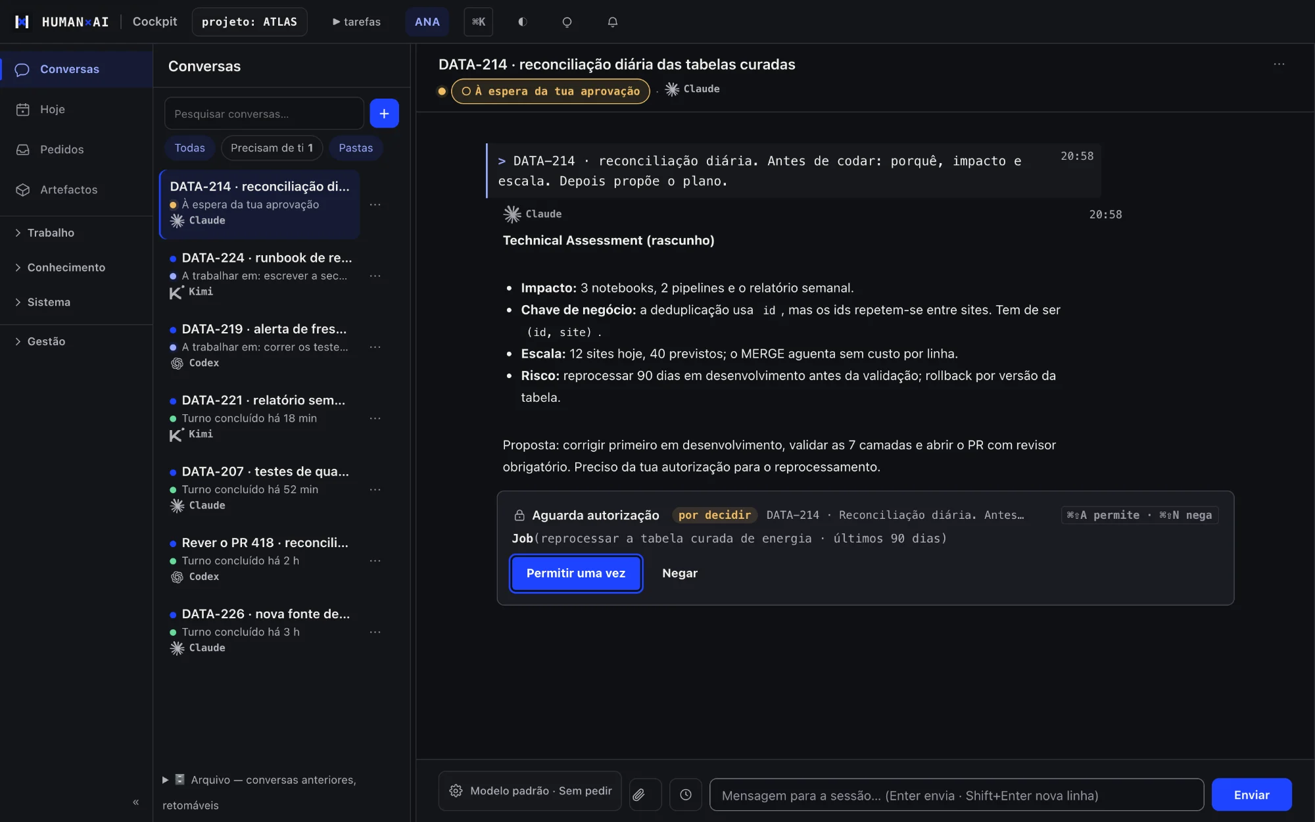The image size is (1315, 822).
Task: Open more options for Rever o PR 418
Action: point(375,561)
